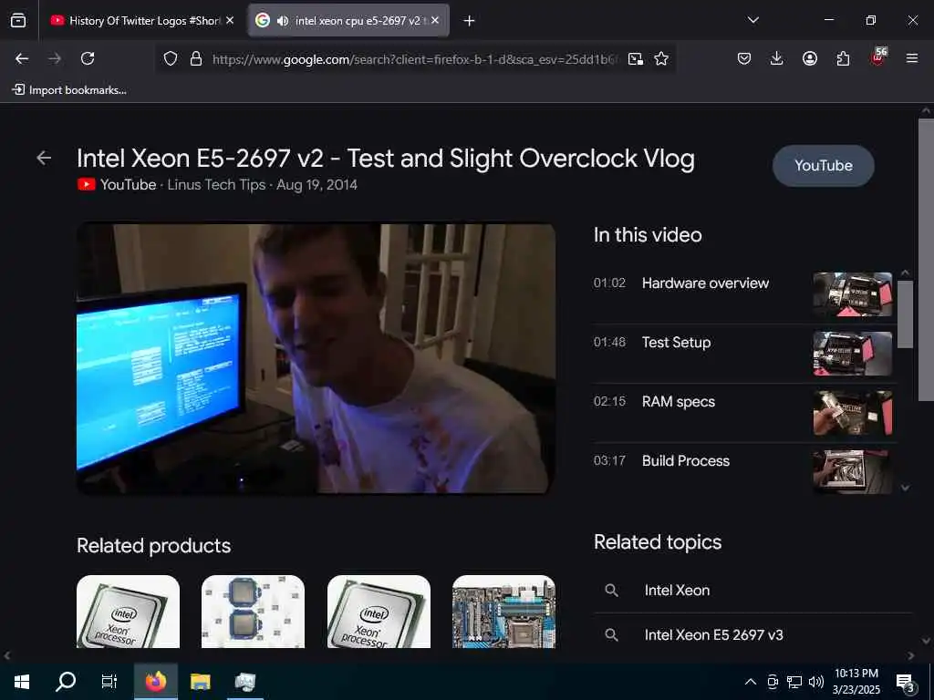The image size is (934, 700).
Task: Open third Intel Xeon processor product card
Action: coord(379,612)
